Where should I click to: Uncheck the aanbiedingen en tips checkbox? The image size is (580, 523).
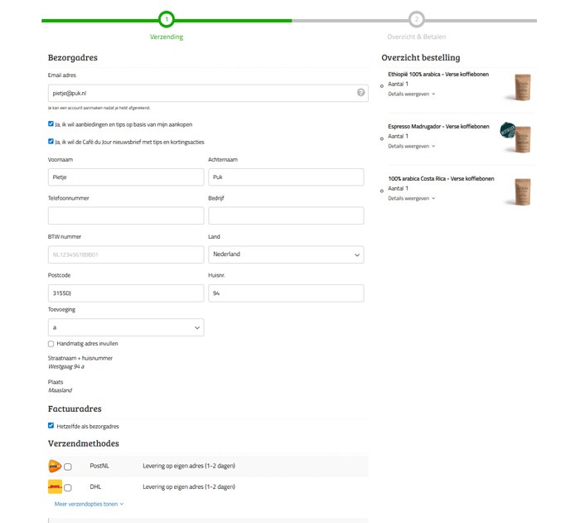tap(51, 124)
